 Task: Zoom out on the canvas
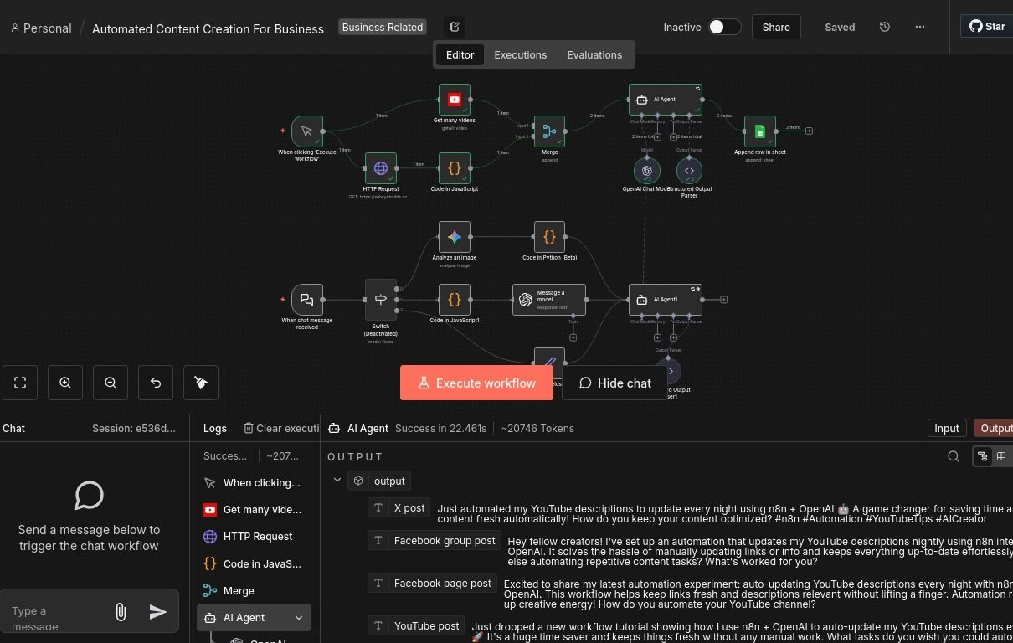click(x=111, y=383)
